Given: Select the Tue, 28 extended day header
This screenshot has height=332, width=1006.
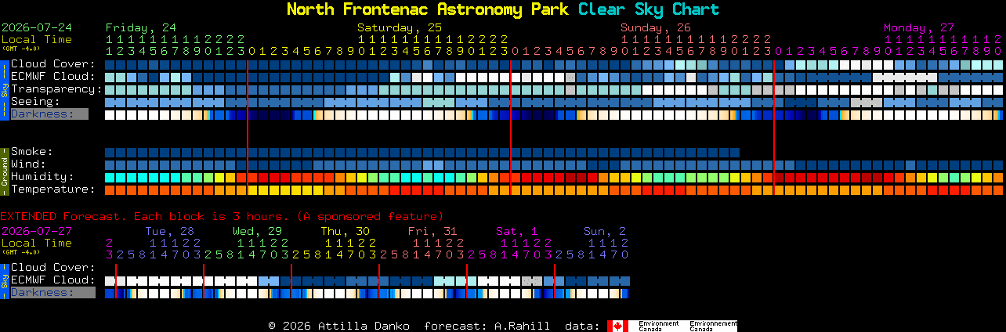Looking at the screenshot, I should [x=170, y=231].
